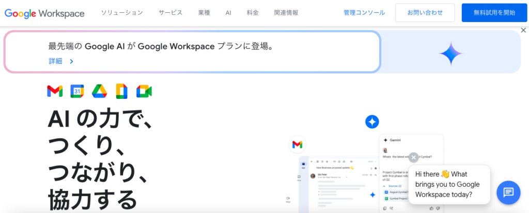529x213 pixels.
Task: Click the chevron next to 詳細
Action: 71,61
